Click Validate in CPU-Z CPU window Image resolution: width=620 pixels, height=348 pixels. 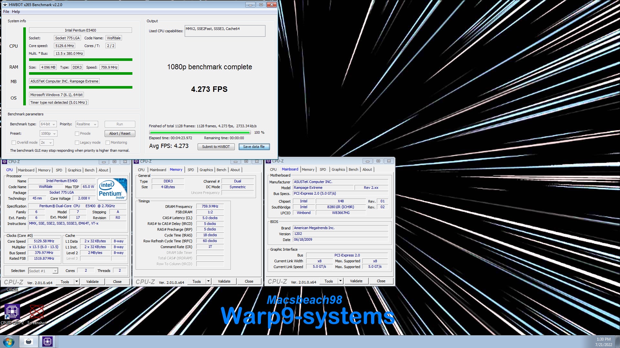coord(92,282)
